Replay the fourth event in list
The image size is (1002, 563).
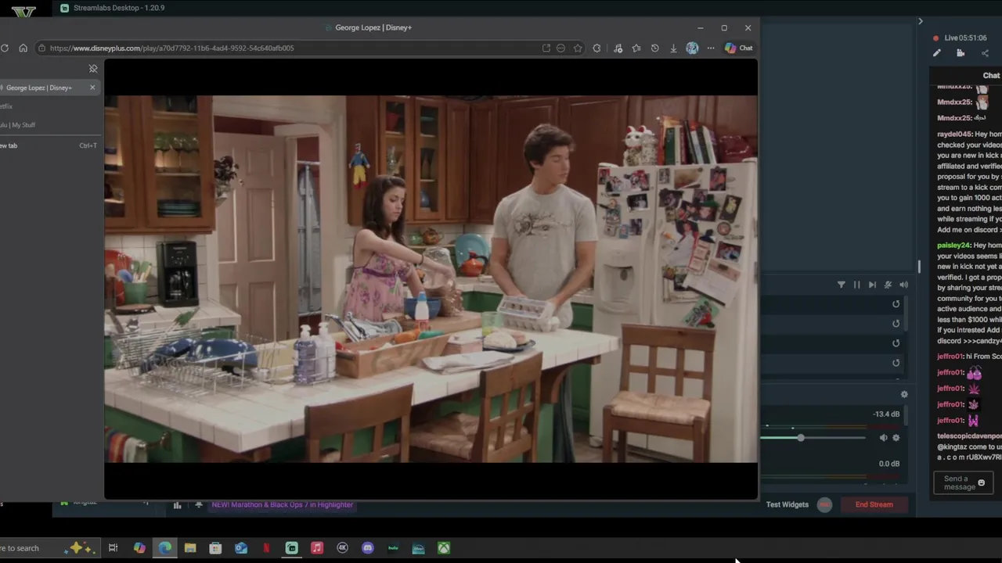coord(896,363)
